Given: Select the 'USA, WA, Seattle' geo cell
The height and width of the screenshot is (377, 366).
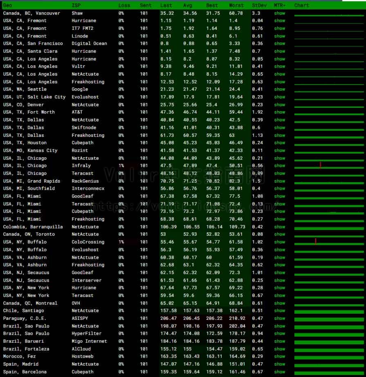Looking at the screenshot, I should coord(25,89).
